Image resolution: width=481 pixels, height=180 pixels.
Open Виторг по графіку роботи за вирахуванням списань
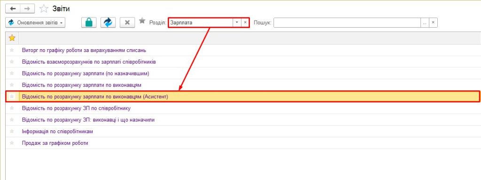click(x=84, y=50)
